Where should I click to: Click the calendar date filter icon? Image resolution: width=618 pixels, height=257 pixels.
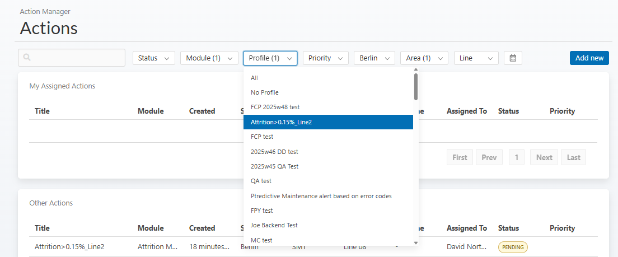[513, 58]
